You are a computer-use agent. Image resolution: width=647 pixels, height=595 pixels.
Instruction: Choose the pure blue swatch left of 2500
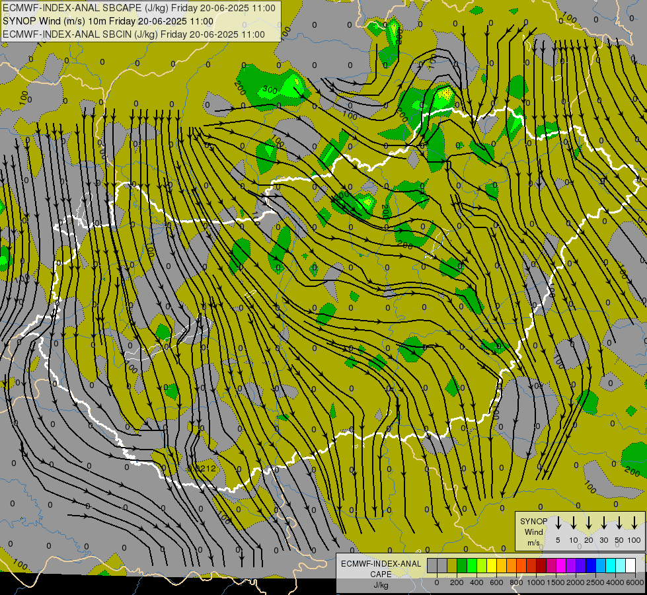click(x=591, y=565)
